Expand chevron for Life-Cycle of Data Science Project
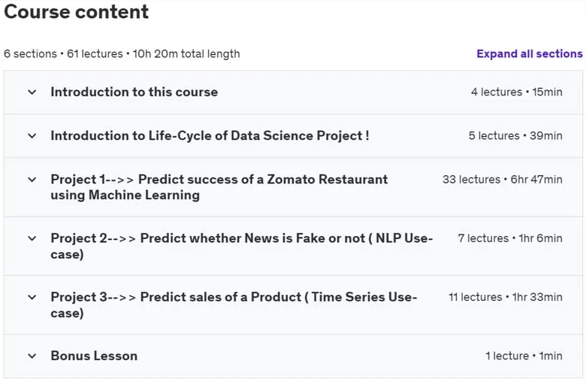Screen dimensions: 586x382 [32, 136]
